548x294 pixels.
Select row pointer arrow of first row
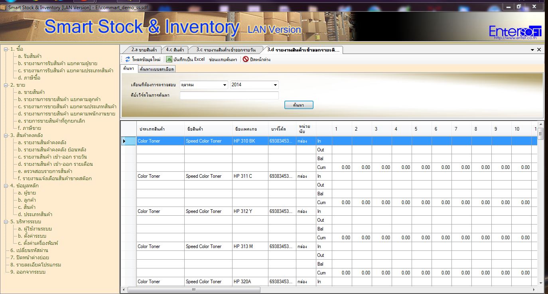click(124, 141)
